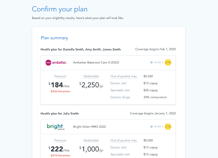Click the Silver tier dot on Ambetter plan
218x158 pixels.
click(x=152, y=63)
